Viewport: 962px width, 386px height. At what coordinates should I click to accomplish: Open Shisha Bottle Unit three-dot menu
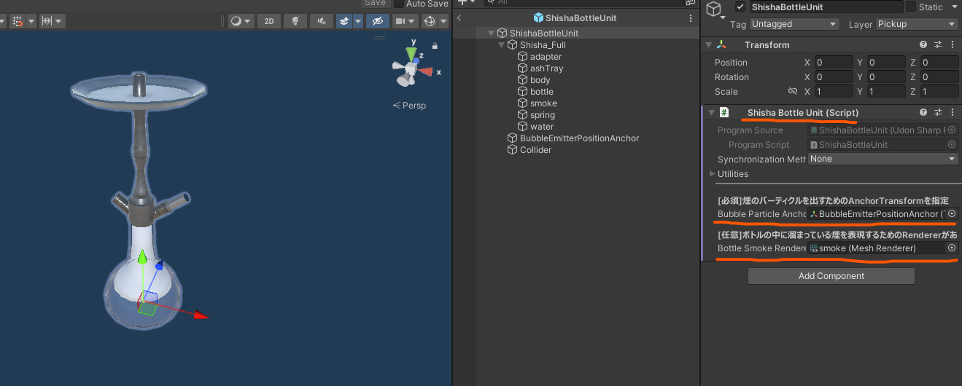tap(952, 113)
